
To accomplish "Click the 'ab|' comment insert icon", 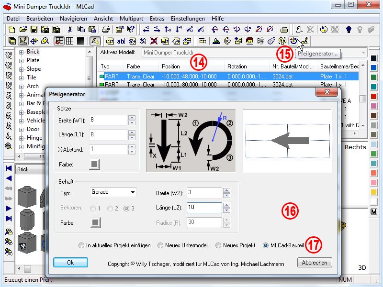I will coord(121,41).
